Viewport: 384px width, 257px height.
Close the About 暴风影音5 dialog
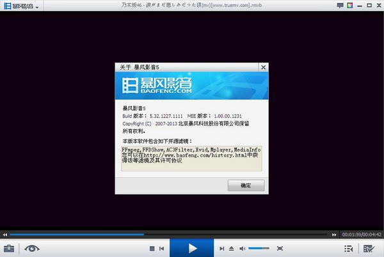263,67
